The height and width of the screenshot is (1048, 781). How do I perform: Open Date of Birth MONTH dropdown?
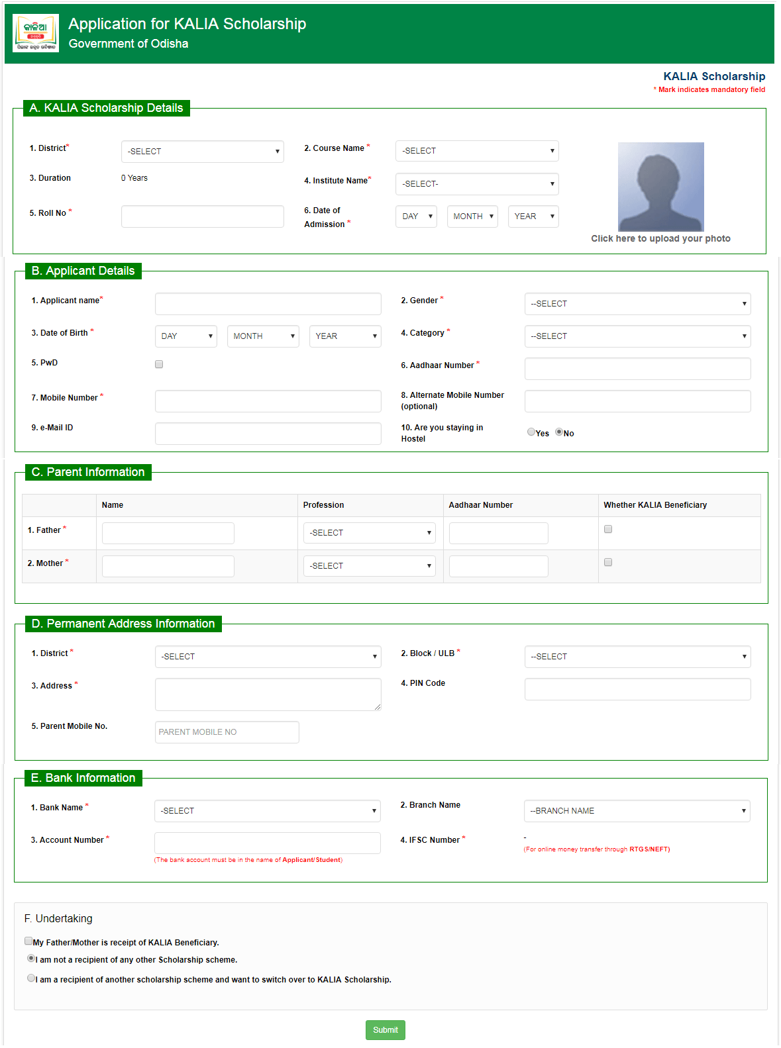click(x=263, y=336)
